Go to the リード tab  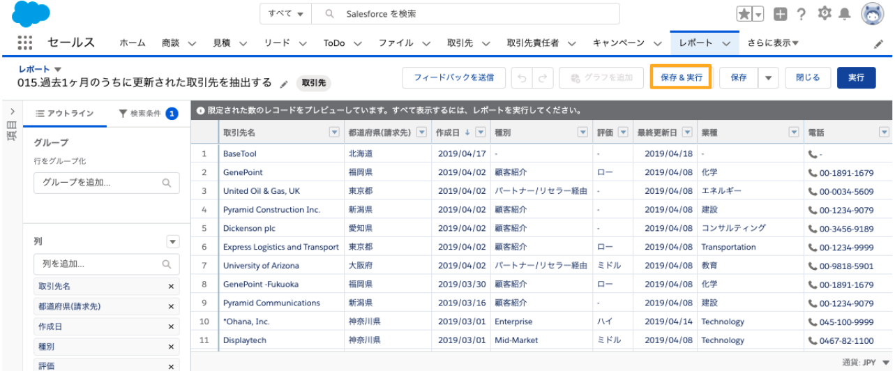tap(277, 43)
